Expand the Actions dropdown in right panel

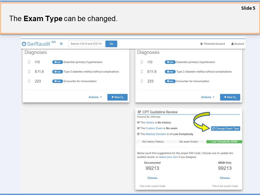(208, 97)
